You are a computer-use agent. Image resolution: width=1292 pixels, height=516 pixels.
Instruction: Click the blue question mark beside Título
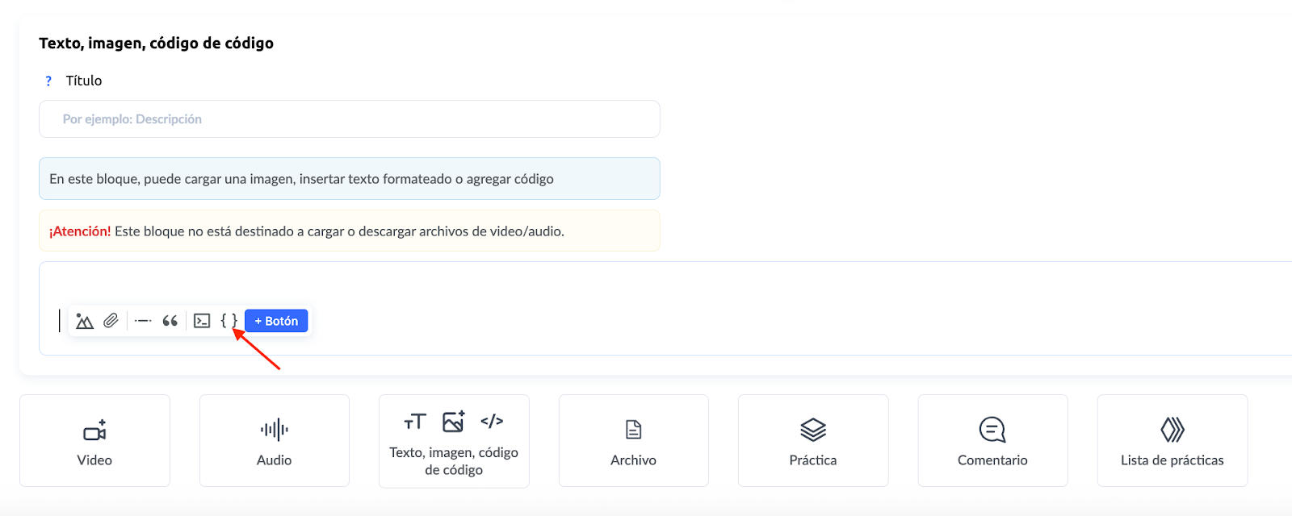click(48, 81)
